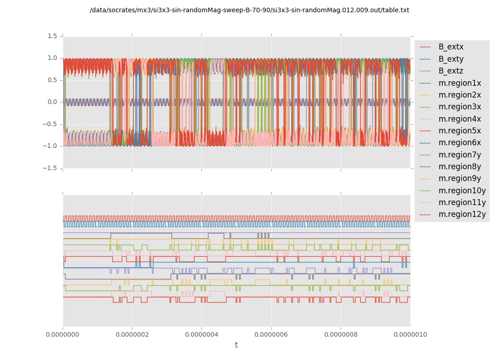Click the m.region9y legend line sample

425,179
